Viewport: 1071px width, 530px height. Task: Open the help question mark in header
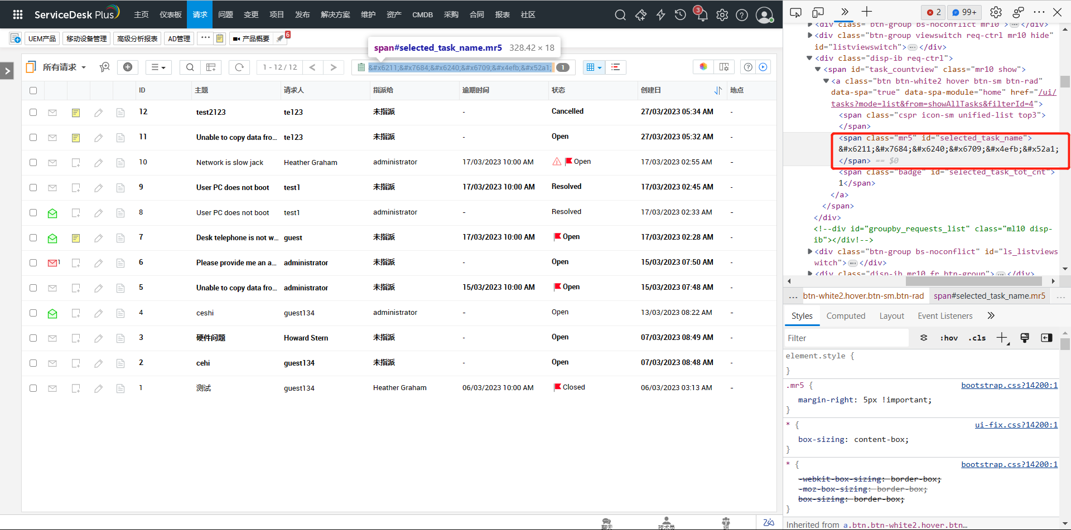(742, 15)
